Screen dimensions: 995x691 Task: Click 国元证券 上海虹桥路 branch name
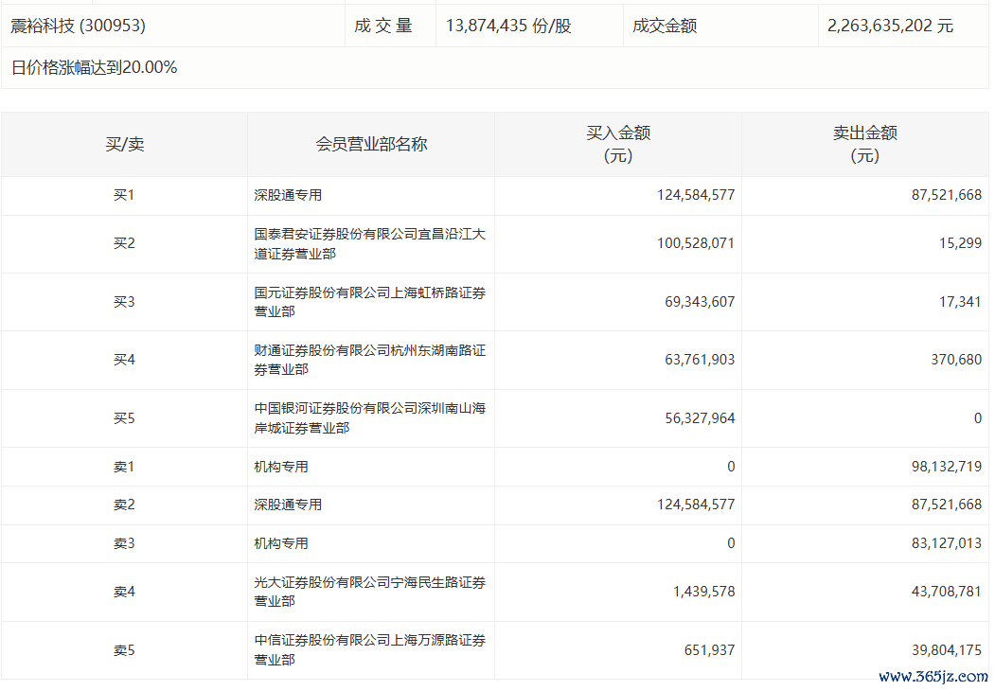tap(370, 302)
